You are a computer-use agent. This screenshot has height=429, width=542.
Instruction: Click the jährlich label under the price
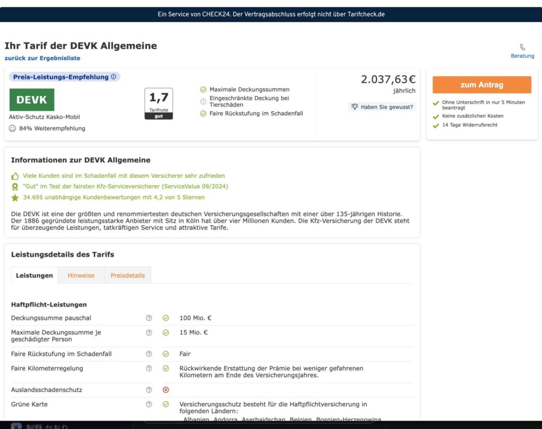404,91
